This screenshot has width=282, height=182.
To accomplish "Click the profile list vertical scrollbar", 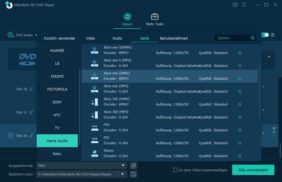I will coord(259,90).
